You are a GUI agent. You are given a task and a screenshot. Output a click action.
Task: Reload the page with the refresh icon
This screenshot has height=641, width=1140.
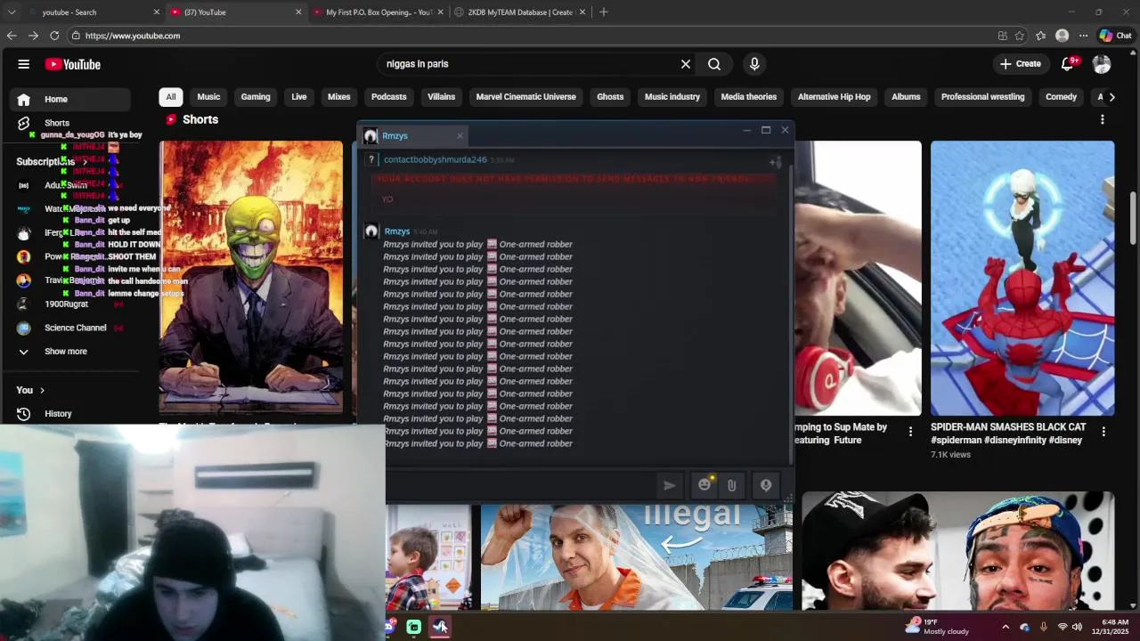[x=54, y=36]
